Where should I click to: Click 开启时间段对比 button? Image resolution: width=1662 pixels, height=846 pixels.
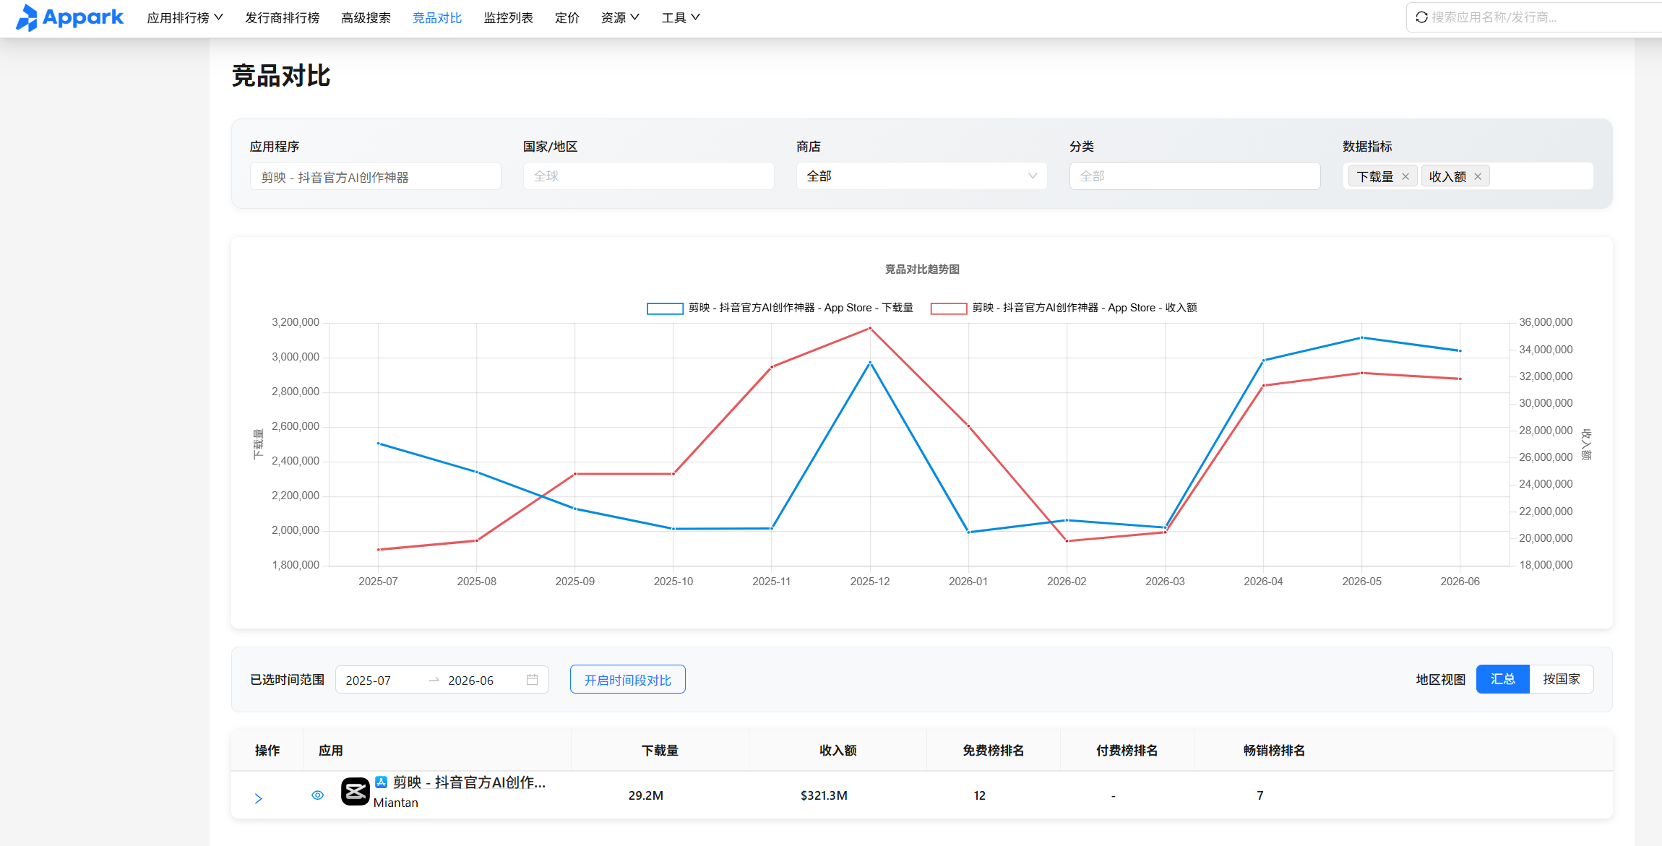627,680
